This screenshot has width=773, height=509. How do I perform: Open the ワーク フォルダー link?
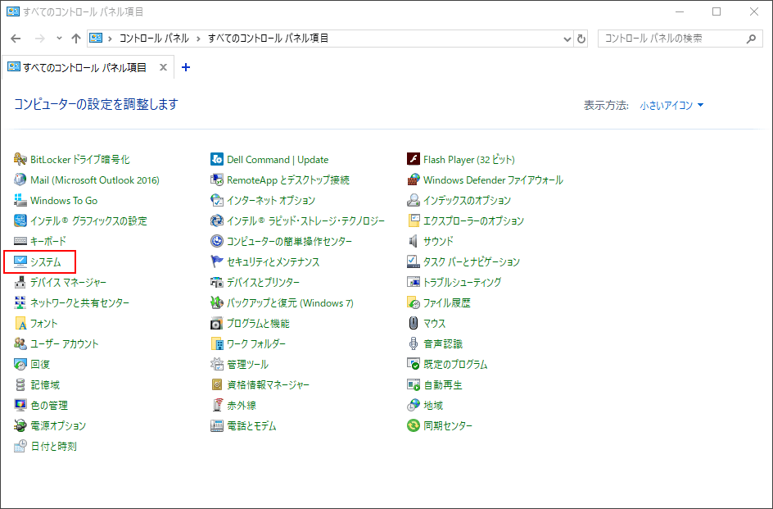pyautogui.click(x=255, y=343)
